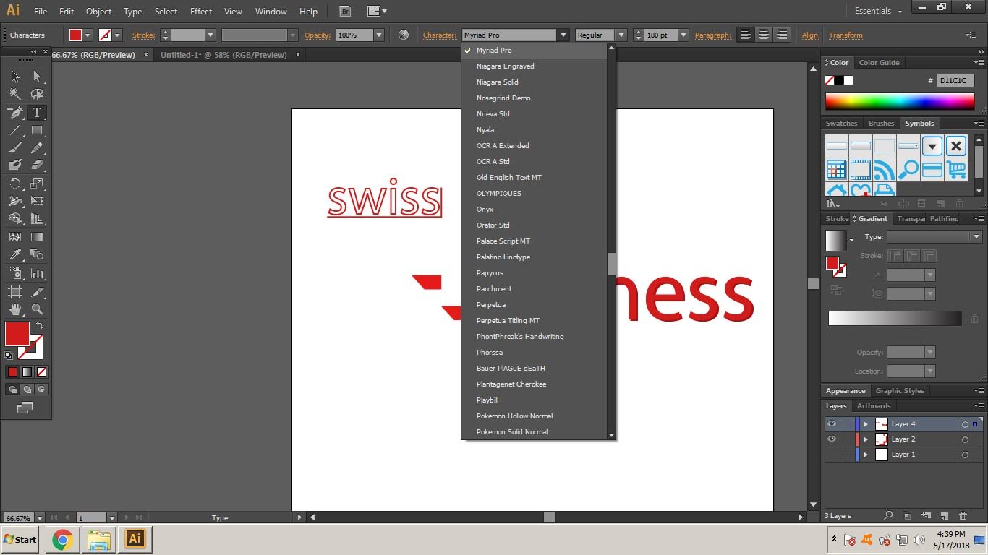988x555 pixels.
Task: Select the Artboard tool
Action: coord(15,292)
